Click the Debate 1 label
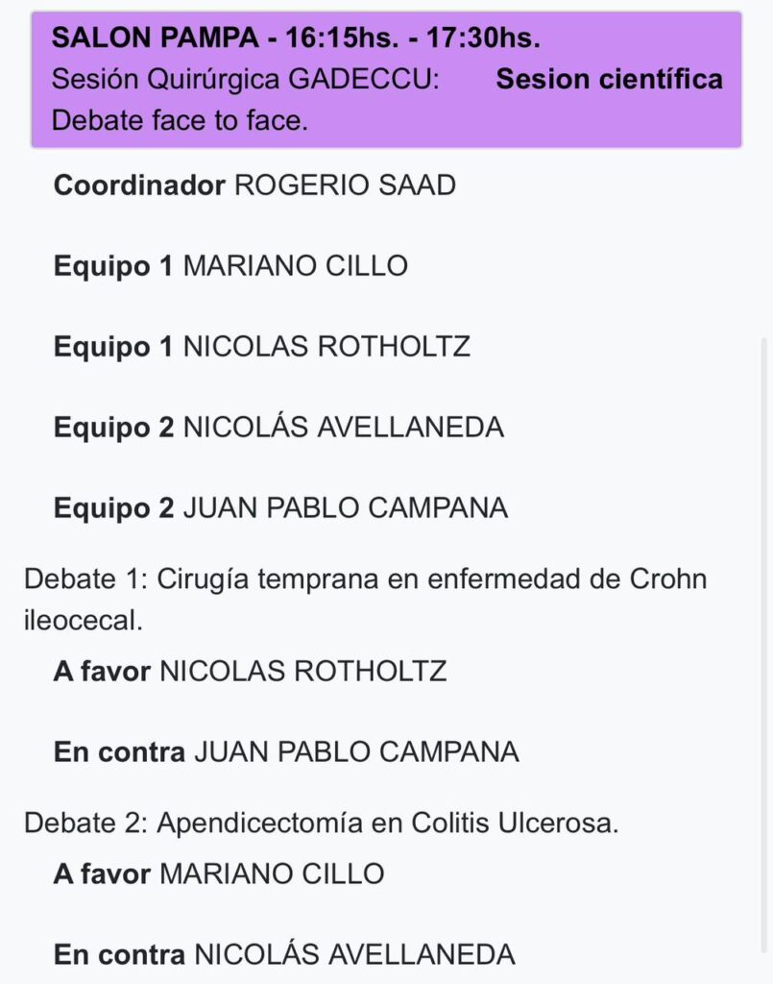 [84, 580]
